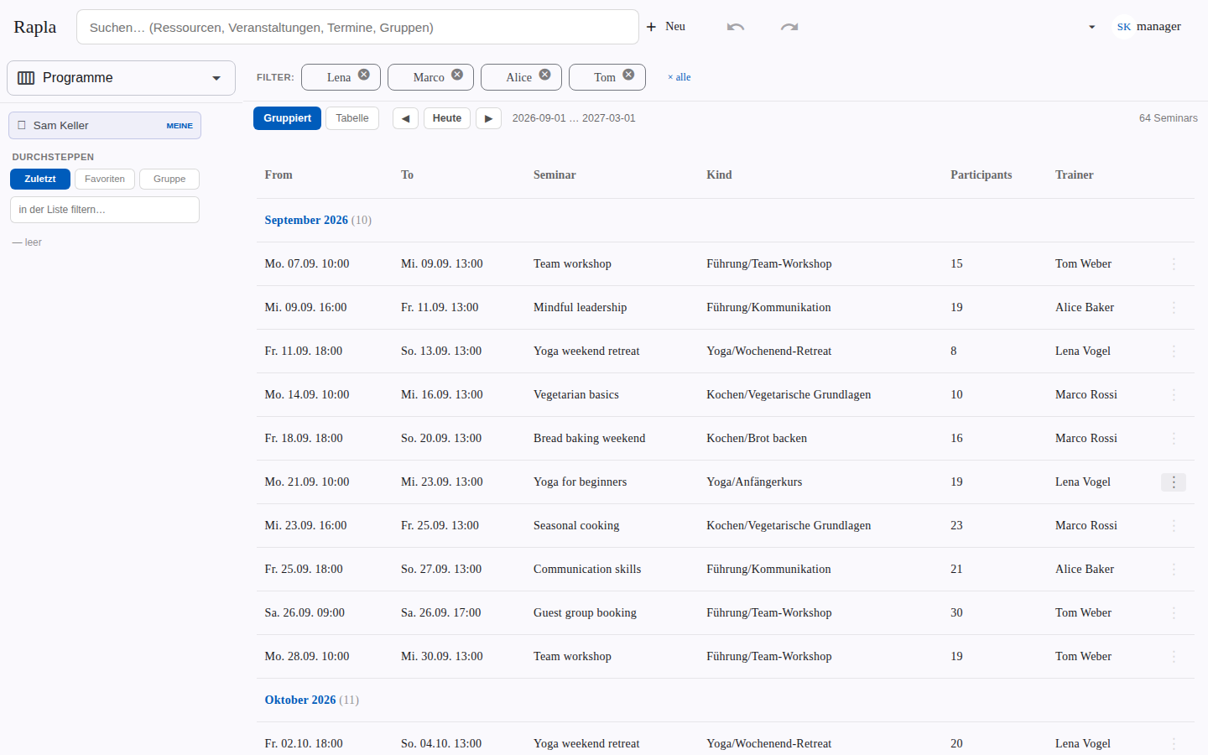Viewport: 1208px width, 755px height.
Task: Open row menu for Yoga for beginners
Action: point(1174,482)
